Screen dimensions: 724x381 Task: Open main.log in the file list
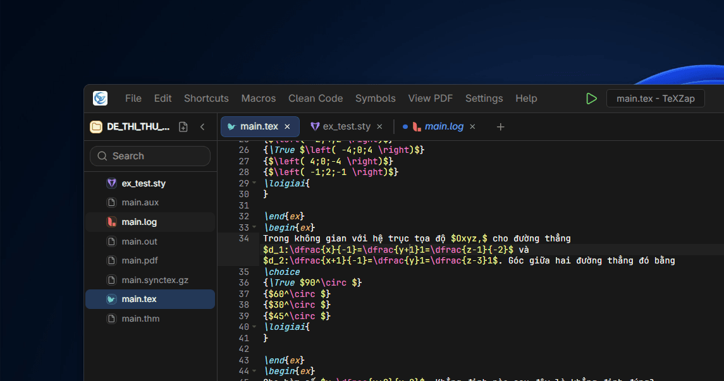pyautogui.click(x=150, y=222)
